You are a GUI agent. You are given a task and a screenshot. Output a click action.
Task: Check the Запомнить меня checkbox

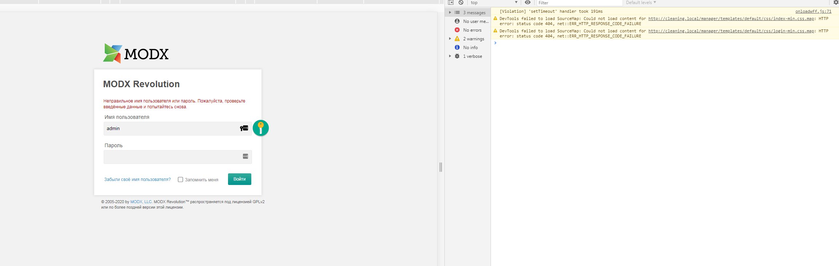click(x=180, y=180)
